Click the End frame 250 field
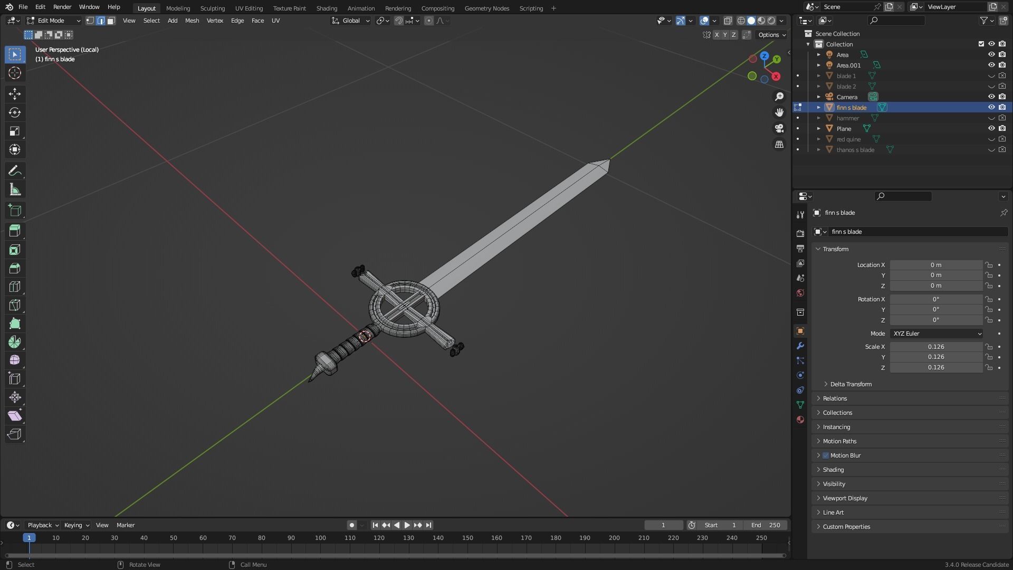This screenshot has height=570, width=1013. pyautogui.click(x=766, y=525)
